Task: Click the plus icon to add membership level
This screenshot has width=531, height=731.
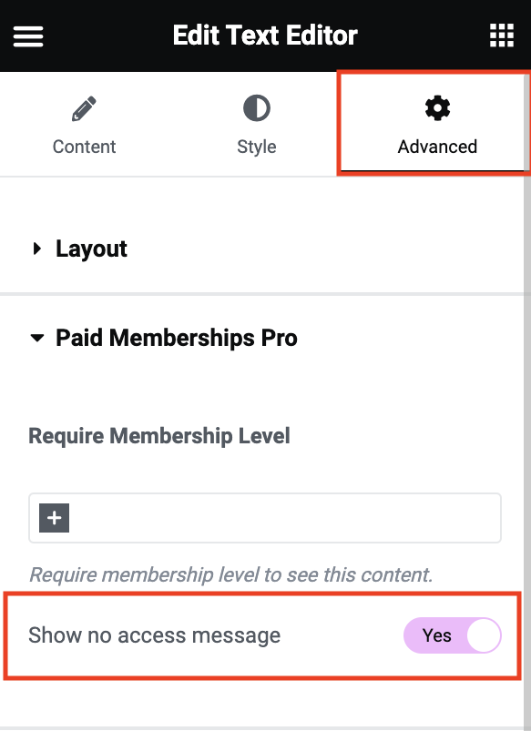Action: tap(54, 517)
